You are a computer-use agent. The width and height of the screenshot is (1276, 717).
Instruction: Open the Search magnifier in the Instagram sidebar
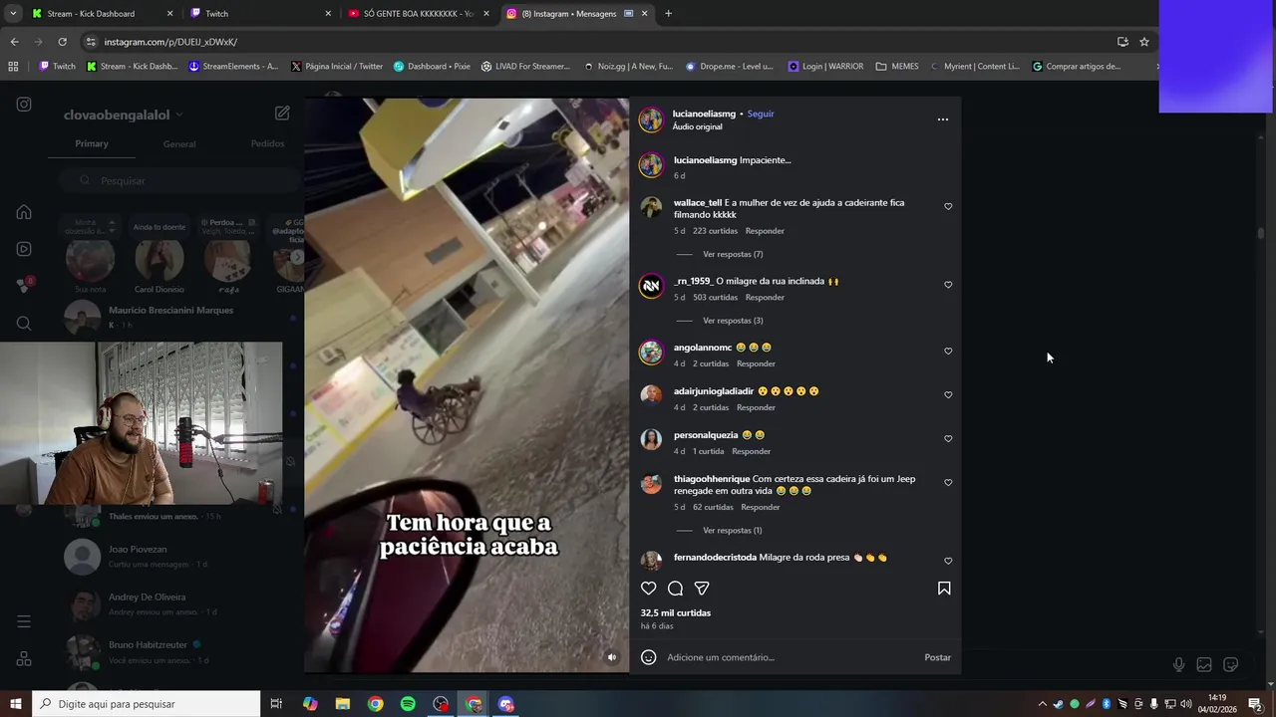pos(24,323)
